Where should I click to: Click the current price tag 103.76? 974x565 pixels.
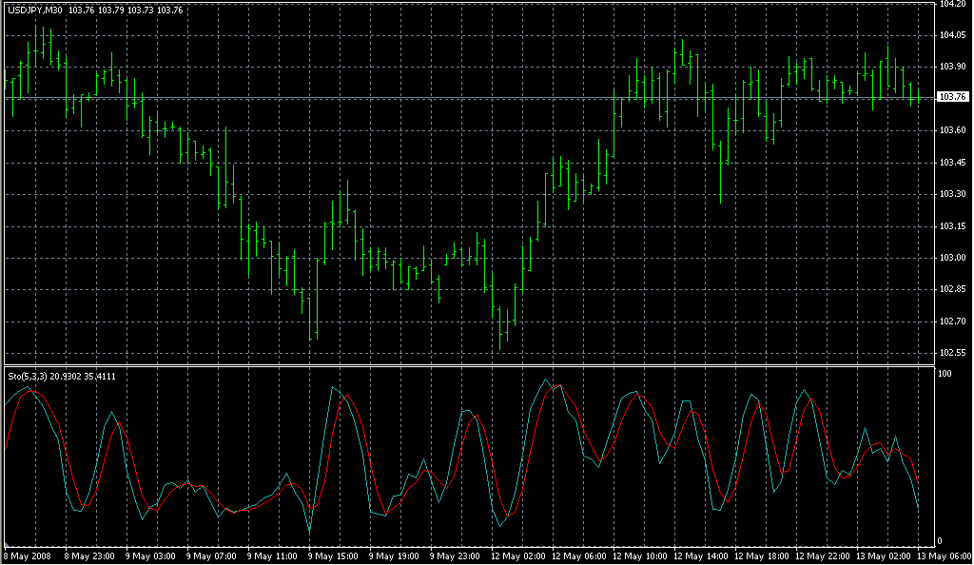pyautogui.click(x=952, y=97)
